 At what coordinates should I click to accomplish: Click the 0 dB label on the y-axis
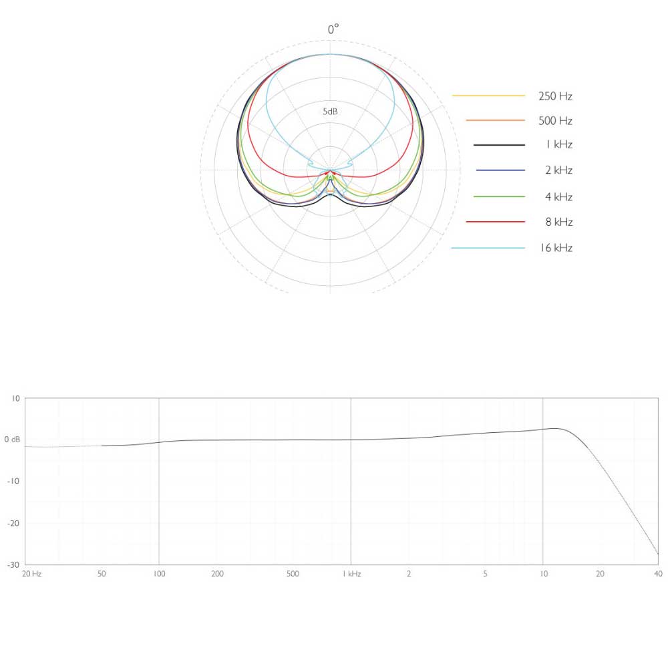12,440
